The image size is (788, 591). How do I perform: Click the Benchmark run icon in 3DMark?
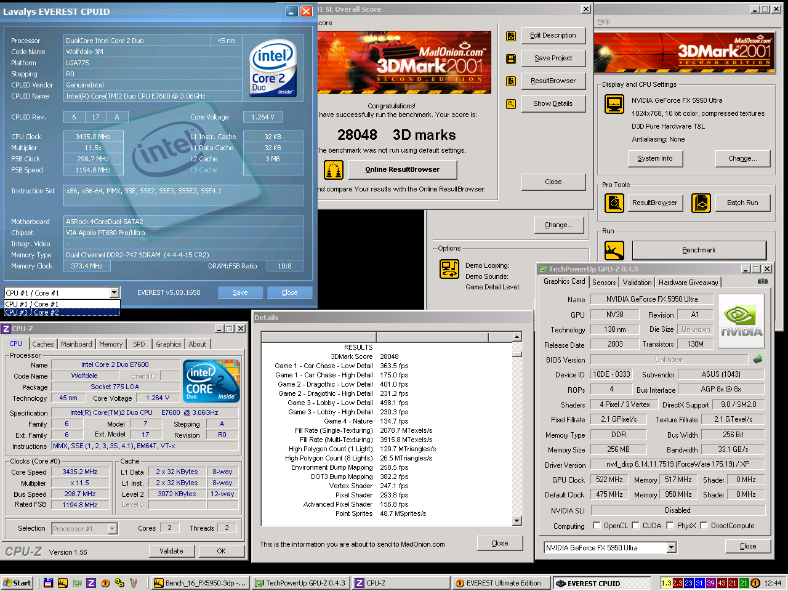click(614, 250)
